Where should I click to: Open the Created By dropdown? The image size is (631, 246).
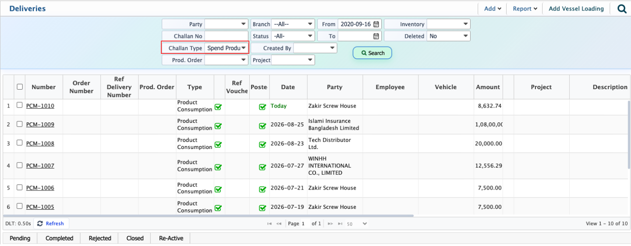point(315,48)
